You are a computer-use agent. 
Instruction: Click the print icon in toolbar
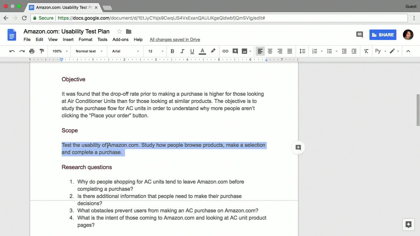pos(32,51)
